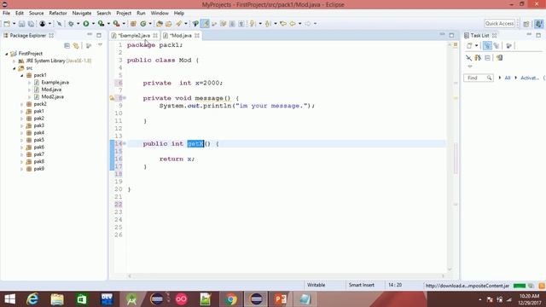Click the warning marker on line 8
This screenshot has width=546, height=307.
coord(112,98)
